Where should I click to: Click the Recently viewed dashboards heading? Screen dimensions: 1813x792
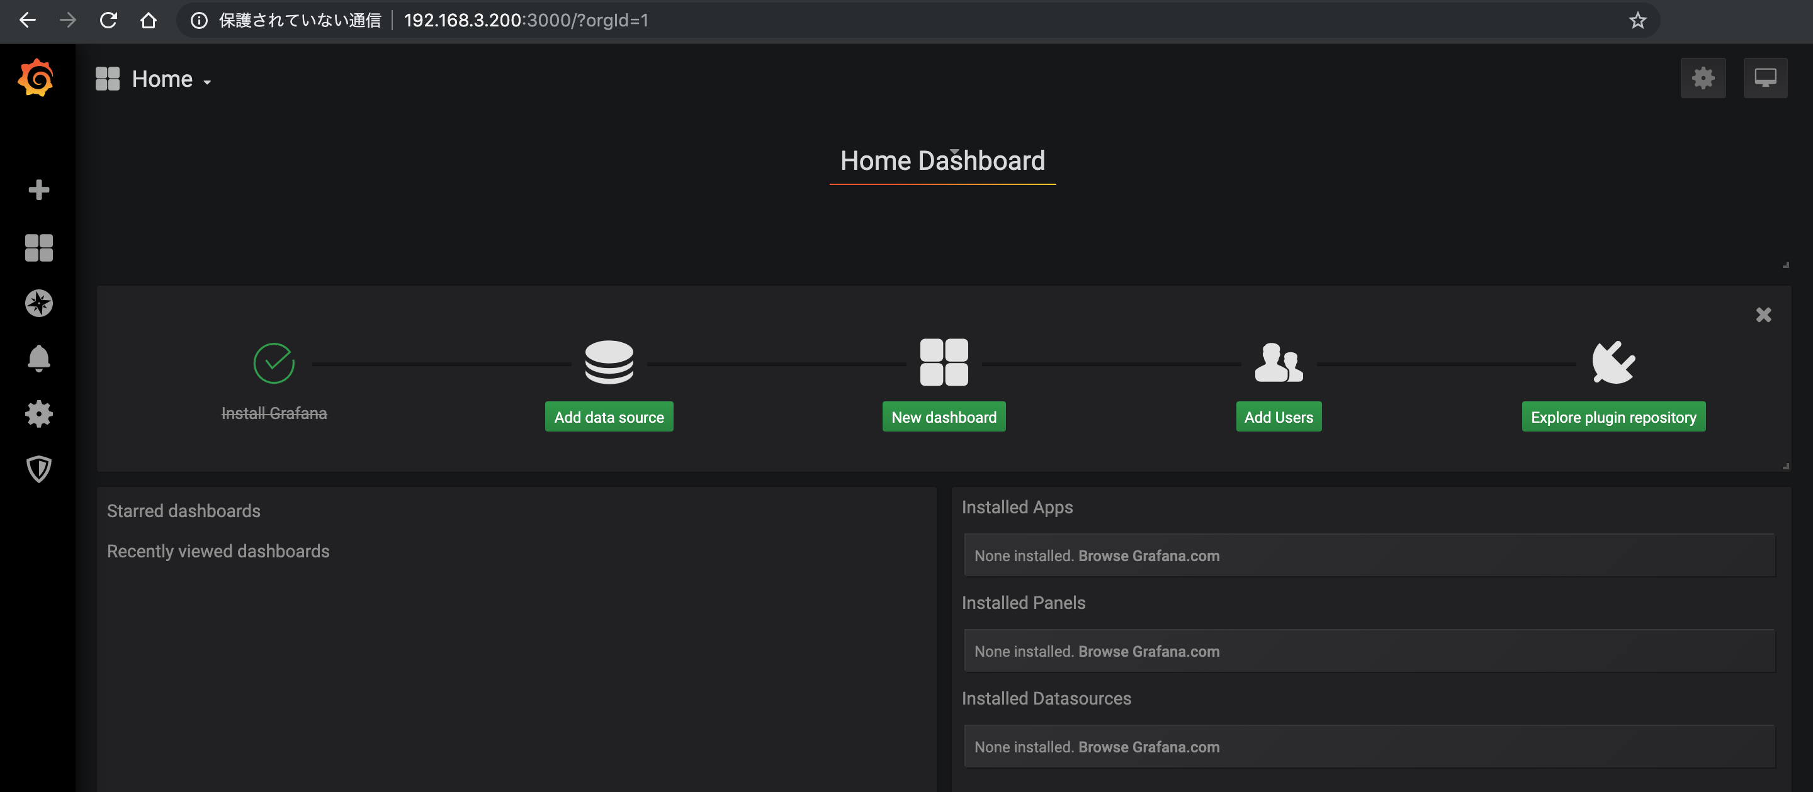(x=218, y=550)
